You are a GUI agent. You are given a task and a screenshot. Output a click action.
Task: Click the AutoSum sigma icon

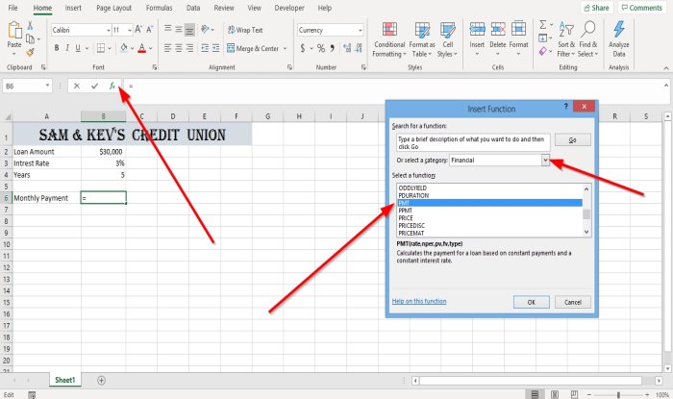543,24
